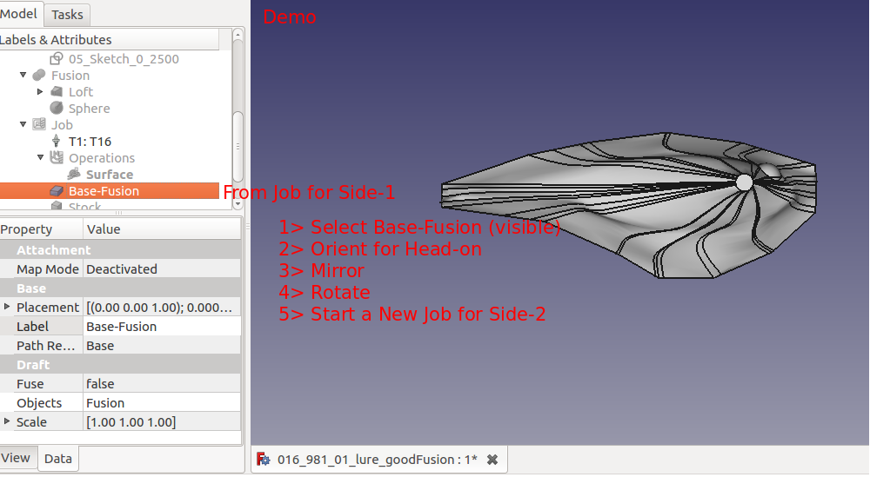Click the Operations folder icon

[57, 158]
